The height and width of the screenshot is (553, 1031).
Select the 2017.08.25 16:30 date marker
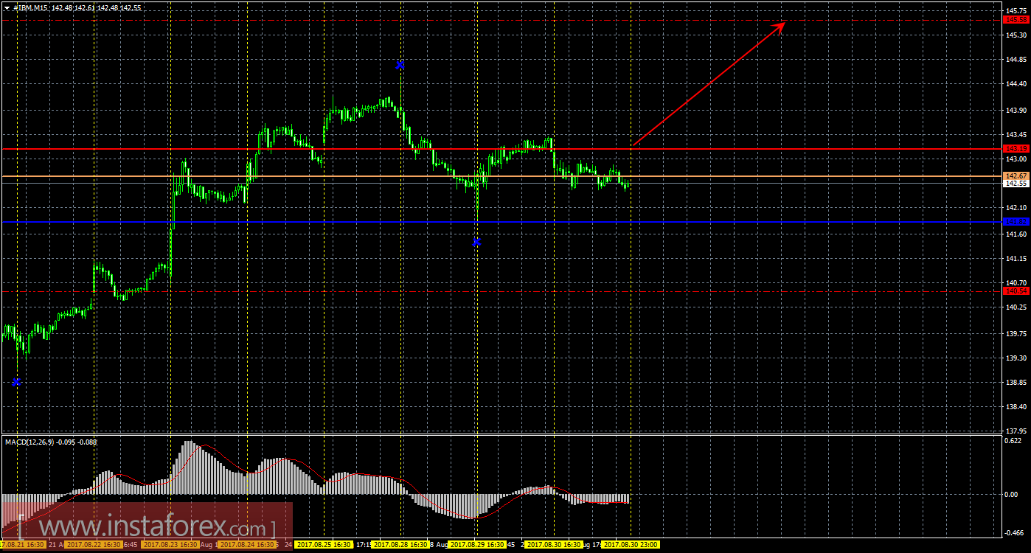click(324, 545)
